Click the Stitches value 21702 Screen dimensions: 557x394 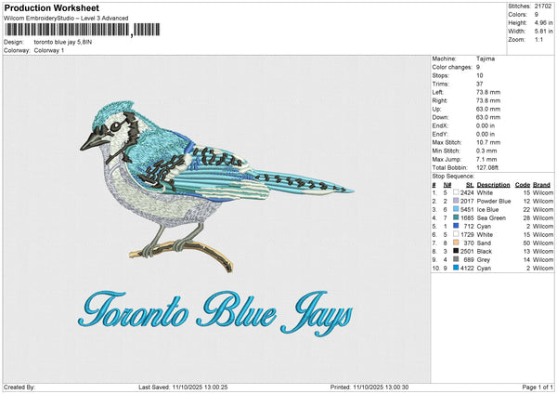(543, 7)
